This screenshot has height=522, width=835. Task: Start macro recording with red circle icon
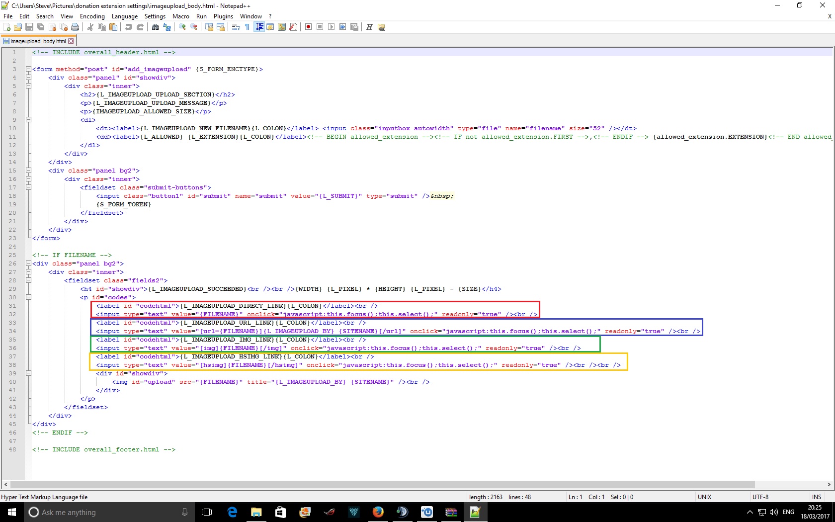click(x=308, y=27)
